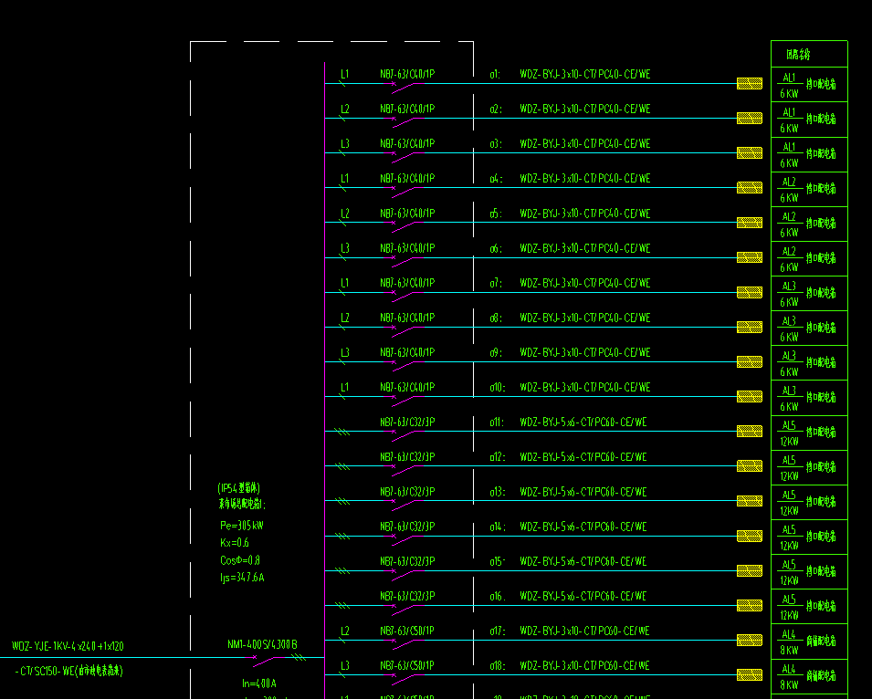Select the L3 phase label on circuit 3
The width and height of the screenshot is (872, 699).
click(345, 143)
